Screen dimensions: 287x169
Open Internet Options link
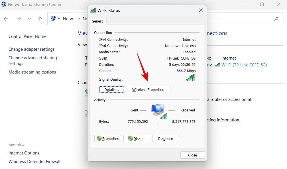coord(24,153)
